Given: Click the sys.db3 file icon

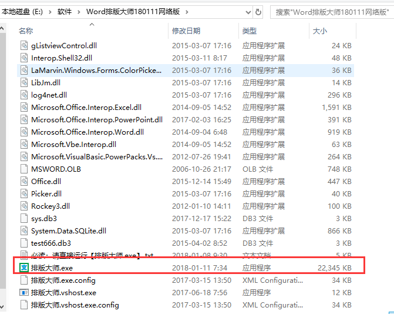Looking at the screenshot, I should tap(24, 218).
